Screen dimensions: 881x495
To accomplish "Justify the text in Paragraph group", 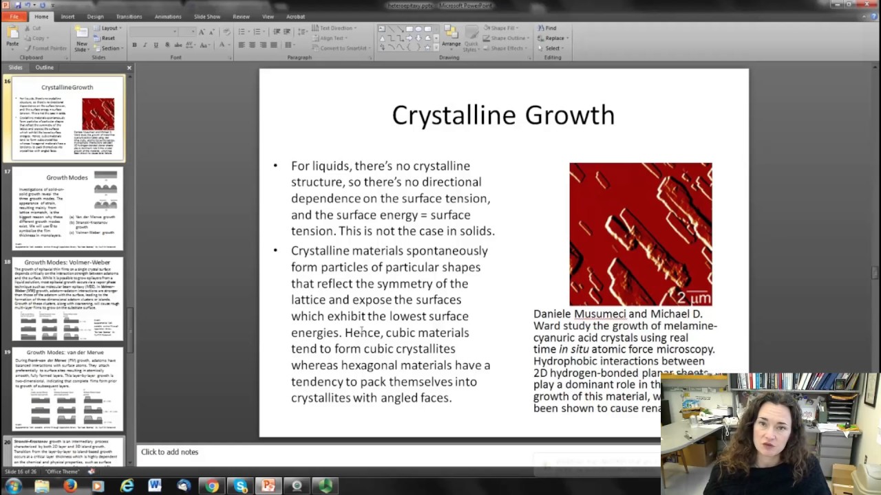I will (x=274, y=45).
